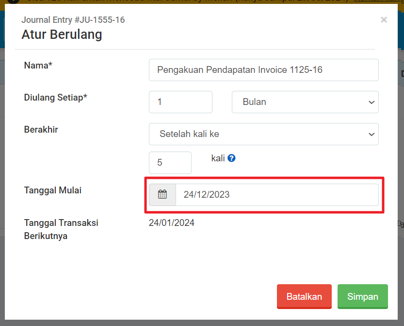
Task: Click the Atur Berulang dialog title
Action: click(62, 35)
